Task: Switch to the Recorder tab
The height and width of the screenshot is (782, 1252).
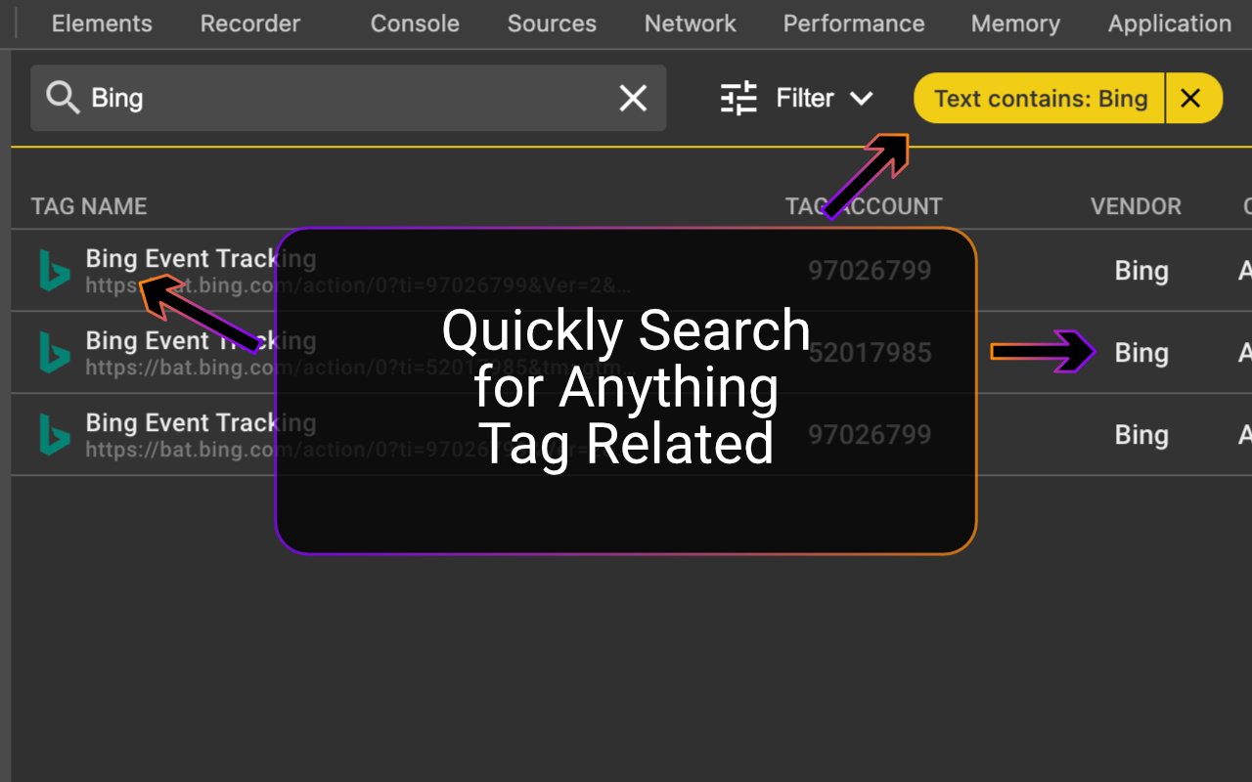Action: click(250, 23)
